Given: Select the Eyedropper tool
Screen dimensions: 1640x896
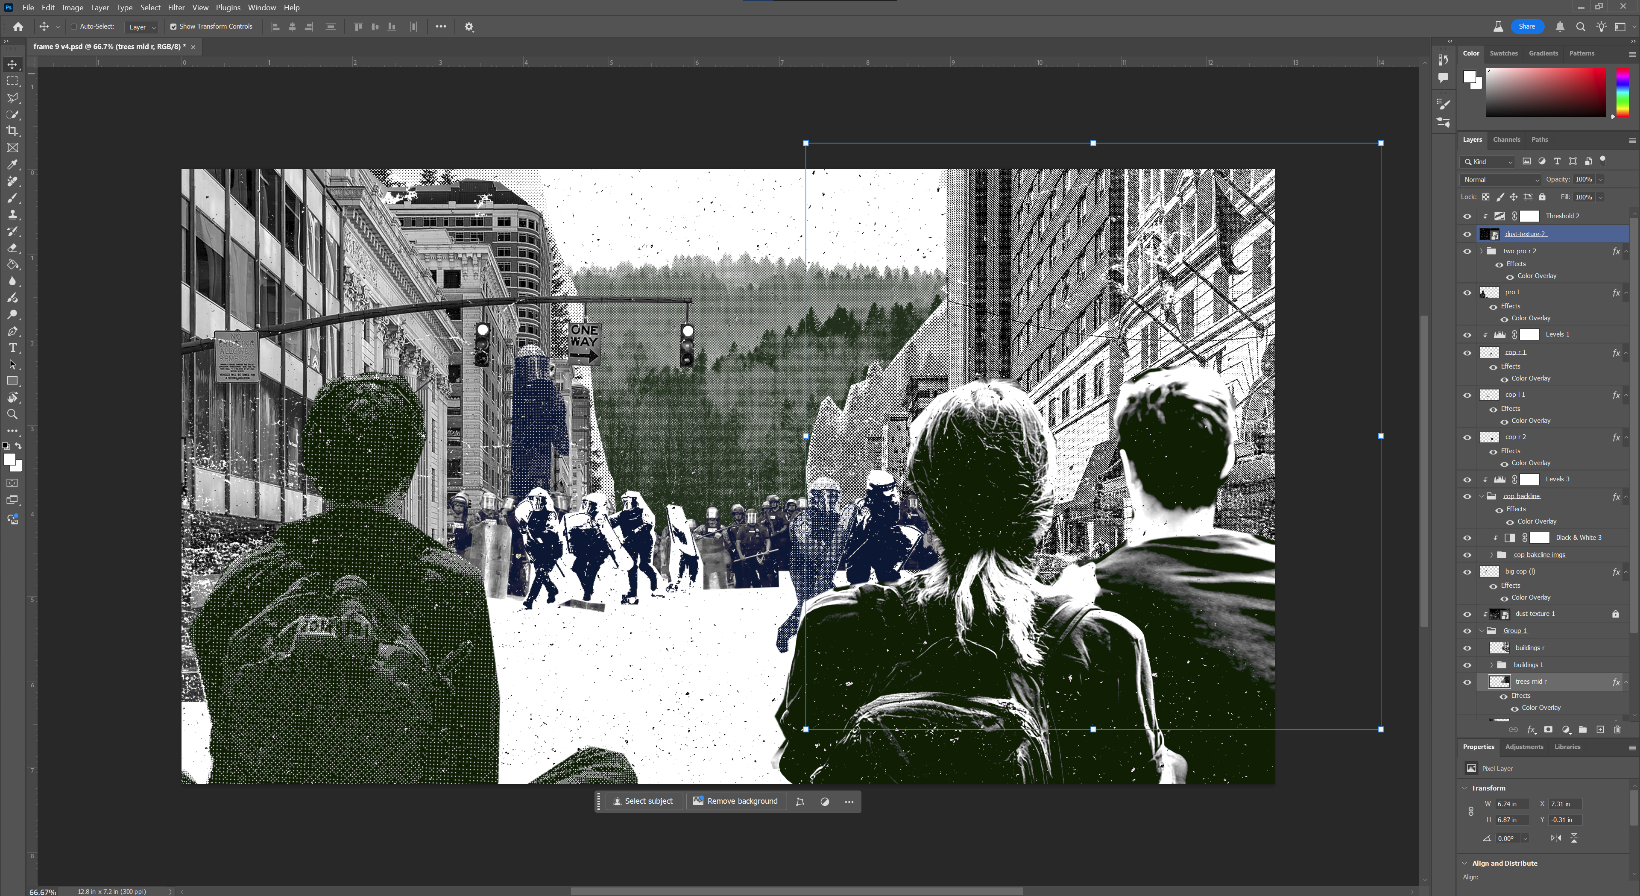Looking at the screenshot, I should point(12,165).
